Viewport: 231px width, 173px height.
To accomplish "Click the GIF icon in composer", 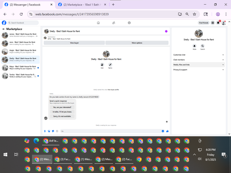I will [x=57, y=131].
